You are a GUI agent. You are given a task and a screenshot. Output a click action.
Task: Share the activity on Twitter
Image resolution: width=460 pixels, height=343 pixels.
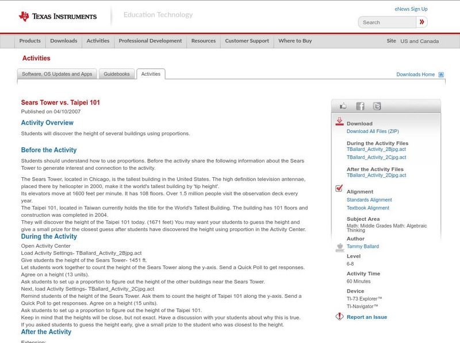(377, 106)
